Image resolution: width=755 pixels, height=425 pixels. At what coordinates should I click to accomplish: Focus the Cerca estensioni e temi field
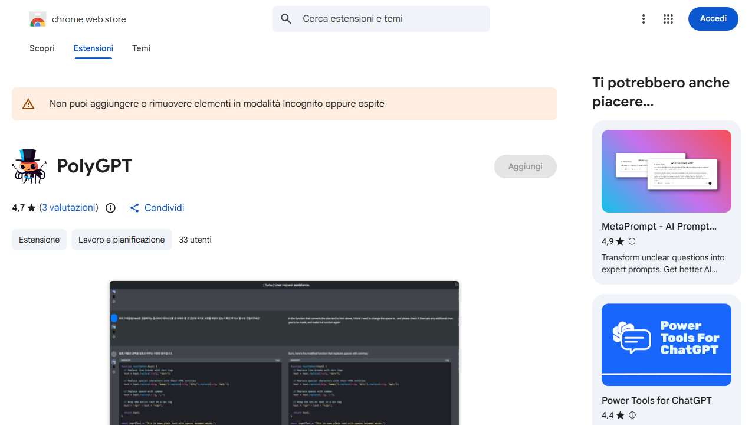[x=389, y=19]
